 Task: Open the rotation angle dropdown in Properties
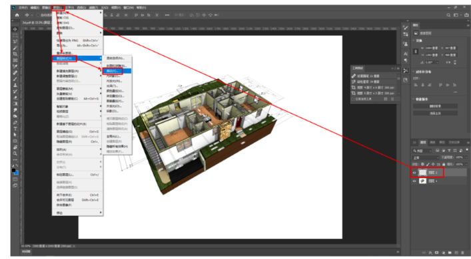(437, 62)
